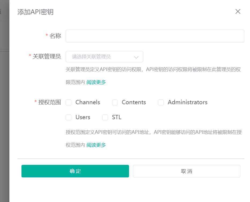Close the 添加API密钥 dialog with the X icon
The height and width of the screenshot is (202, 250).
238,11
